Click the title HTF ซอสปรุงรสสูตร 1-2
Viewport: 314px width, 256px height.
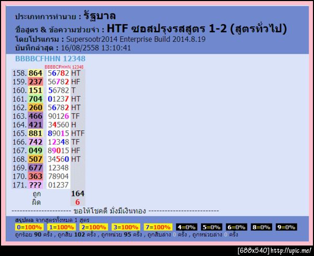[x=166, y=29]
